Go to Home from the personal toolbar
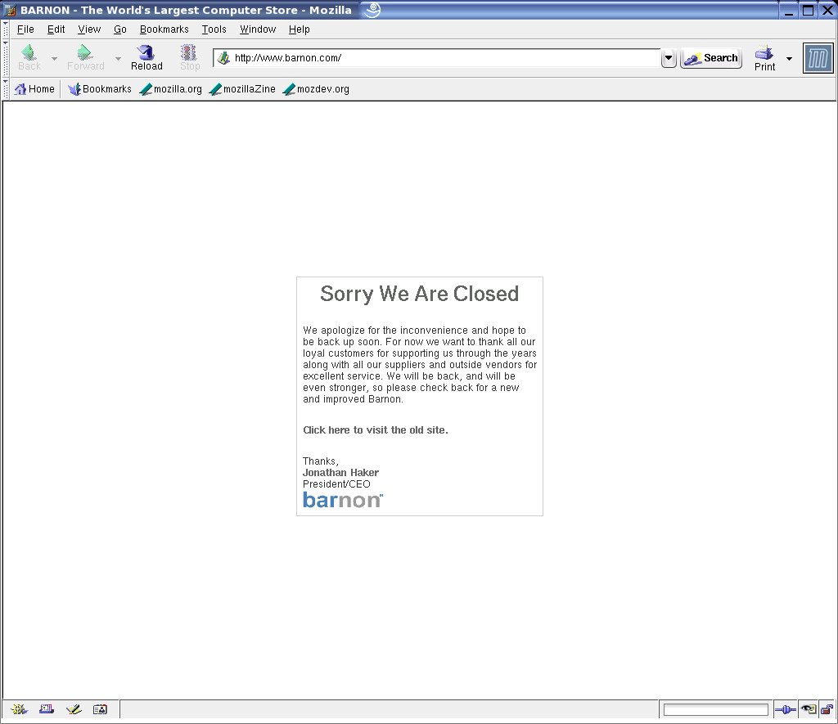 (34, 89)
